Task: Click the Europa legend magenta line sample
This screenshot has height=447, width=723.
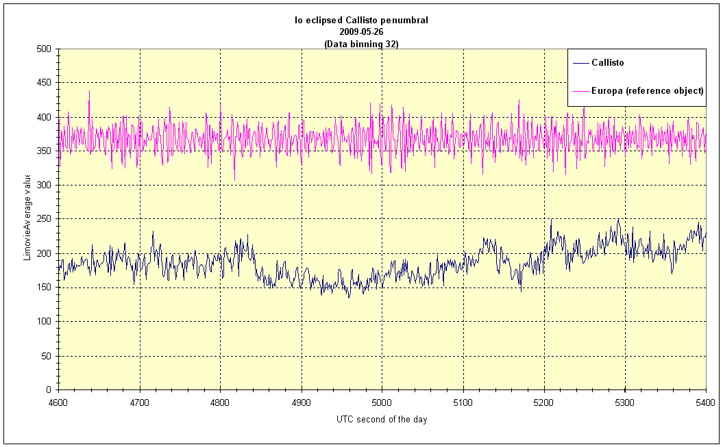Action: (581, 90)
